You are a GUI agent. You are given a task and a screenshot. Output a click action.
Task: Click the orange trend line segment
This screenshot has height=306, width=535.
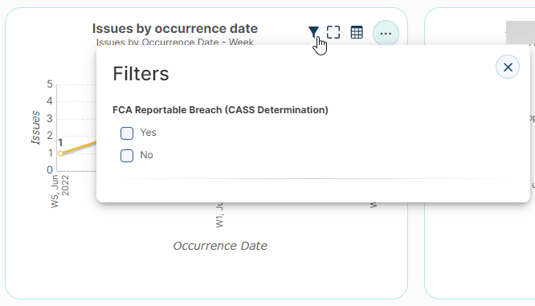(80, 147)
